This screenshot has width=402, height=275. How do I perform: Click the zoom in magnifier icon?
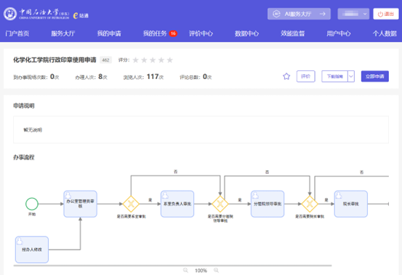pyautogui.click(x=217, y=271)
